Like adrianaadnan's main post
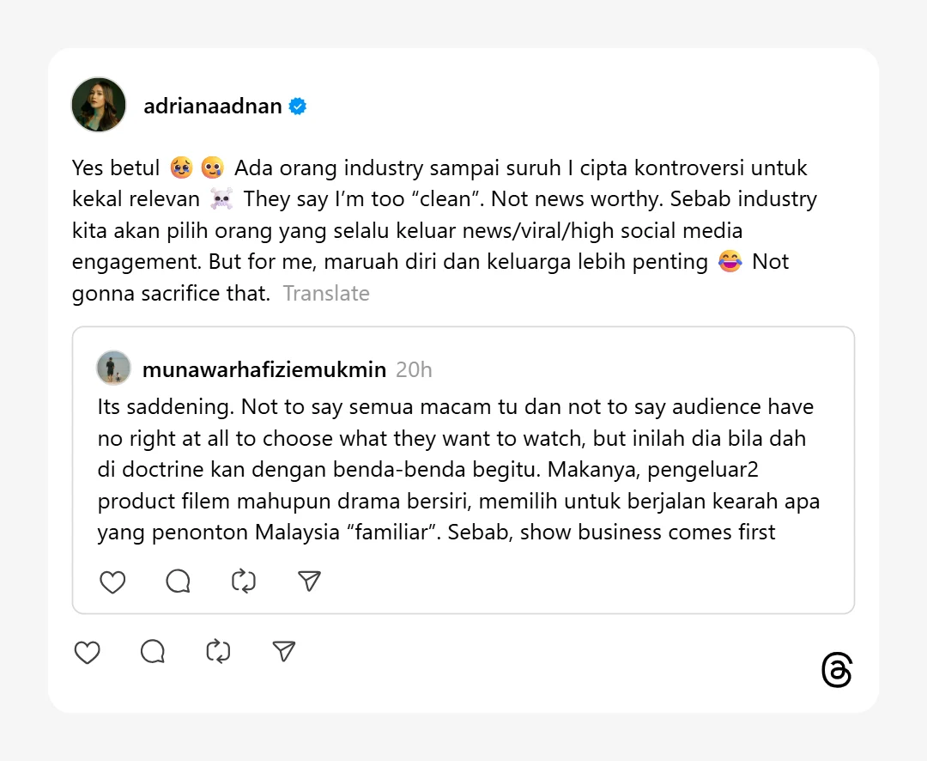The image size is (927, 761). tap(87, 652)
